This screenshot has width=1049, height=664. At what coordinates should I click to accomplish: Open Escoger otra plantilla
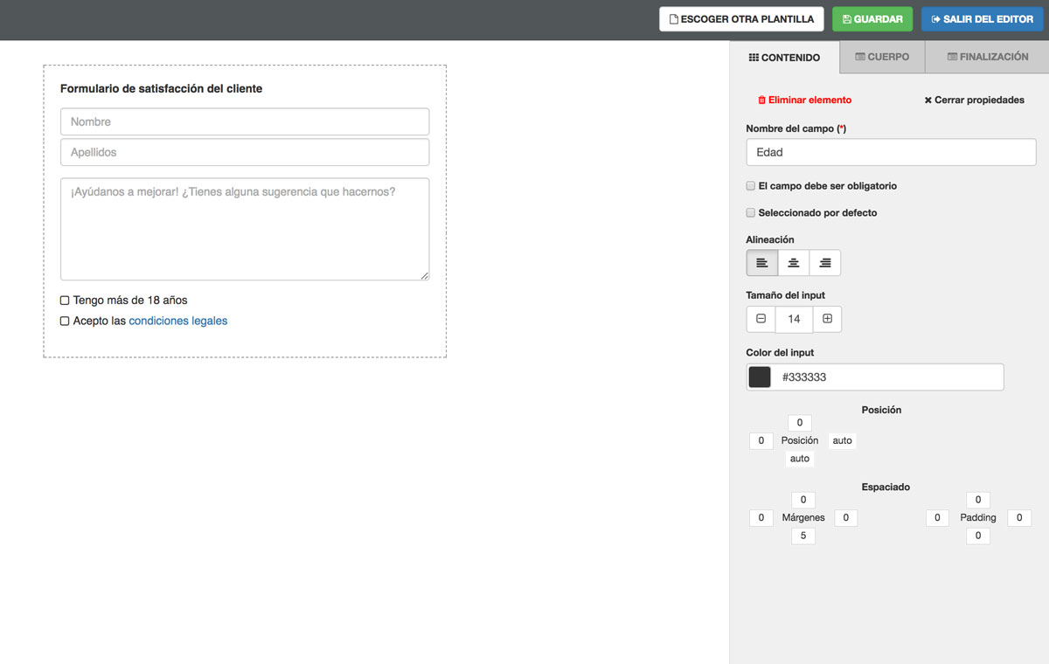[x=741, y=19]
